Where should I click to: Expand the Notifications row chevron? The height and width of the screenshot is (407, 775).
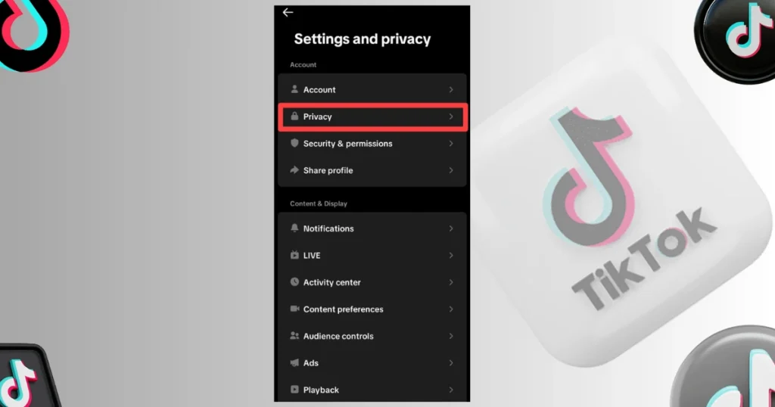(451, 228)
